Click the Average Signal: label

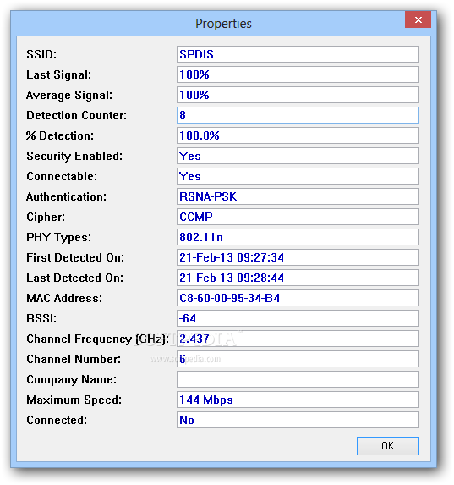(69, 96)
